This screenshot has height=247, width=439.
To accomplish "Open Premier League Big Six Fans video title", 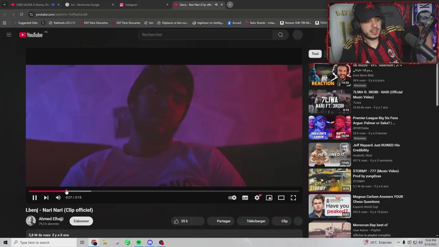I will point(375,120).
